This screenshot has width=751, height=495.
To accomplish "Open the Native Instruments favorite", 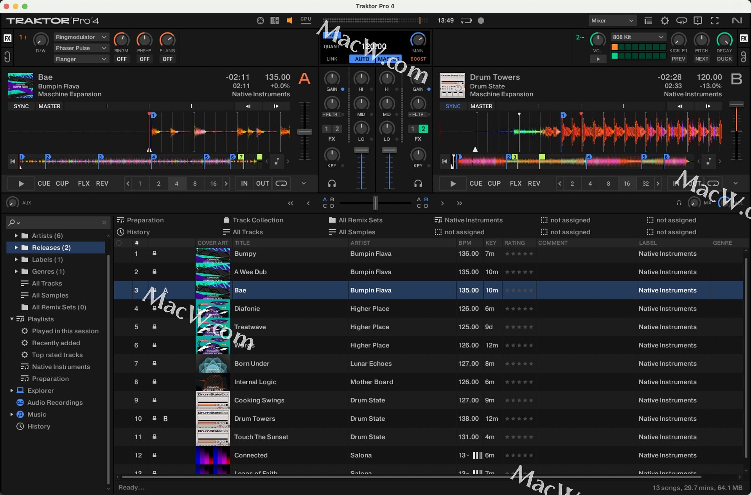I will click(469, 220).
